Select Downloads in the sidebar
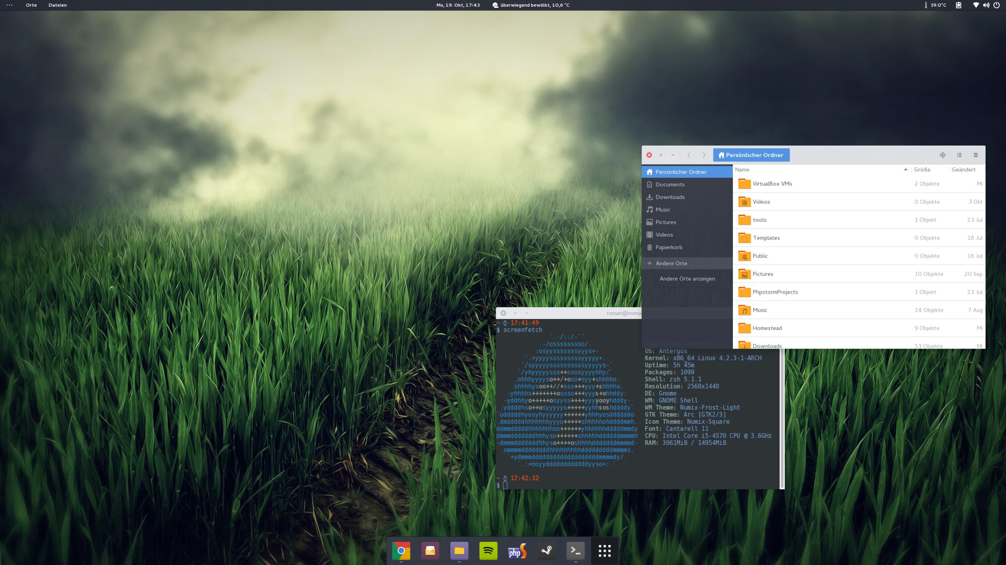This screenshot has width=1006, height=565. tap(670, 197)
